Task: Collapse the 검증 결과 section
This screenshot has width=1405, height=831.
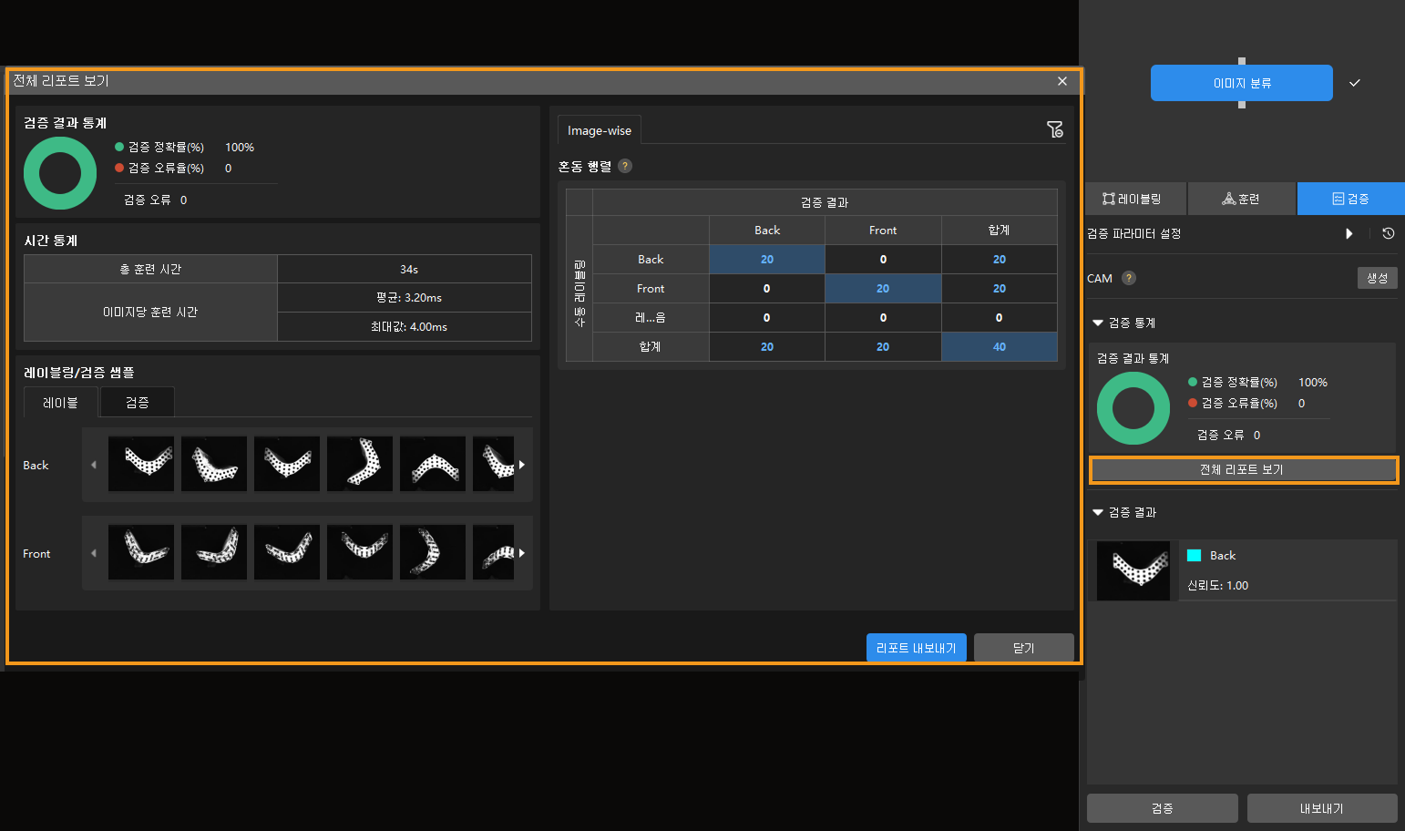Action: (1098, 512)
